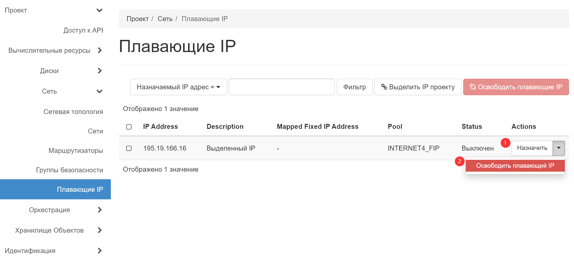Collapse the Проект section chevron
574x257 pixels.
pos(99,10)
